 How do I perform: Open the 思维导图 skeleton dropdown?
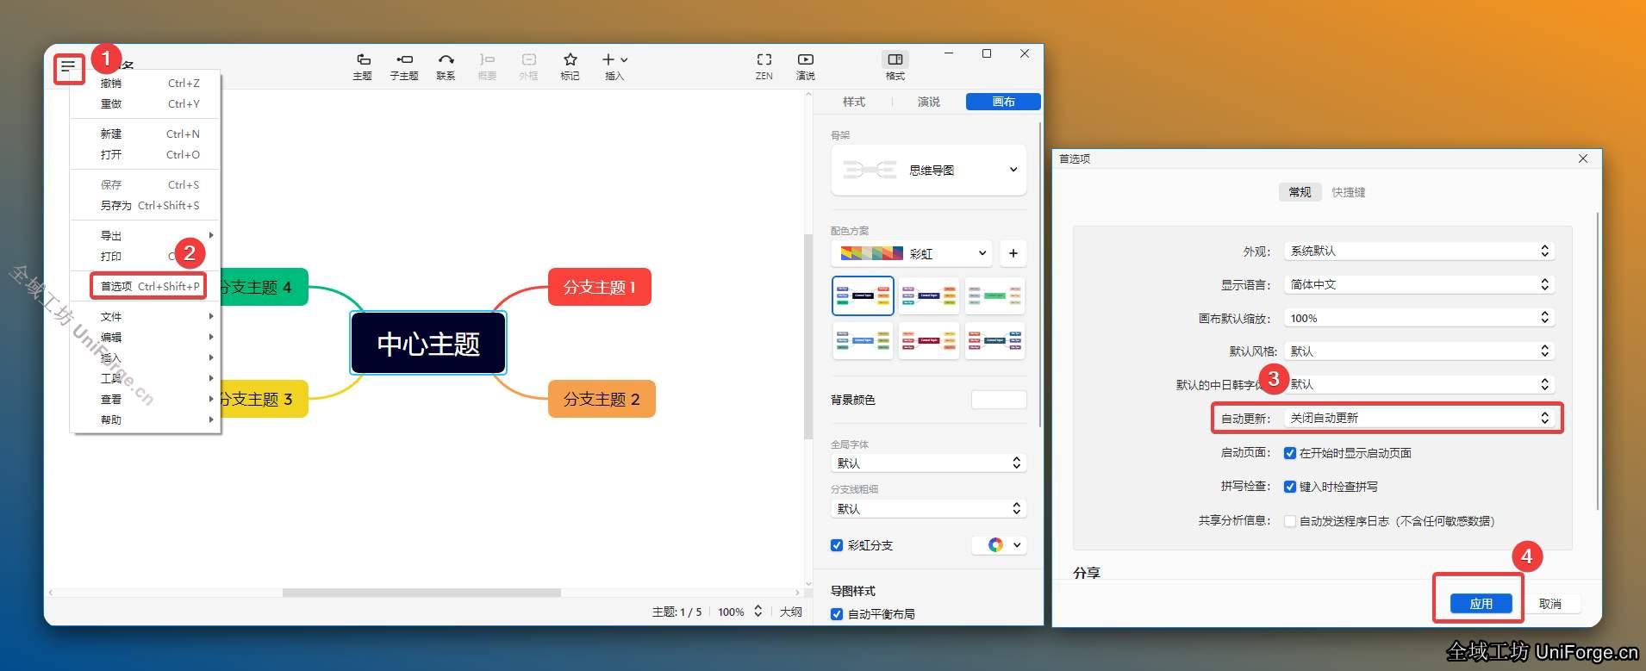pyautogui.click(x=929, y=170)
